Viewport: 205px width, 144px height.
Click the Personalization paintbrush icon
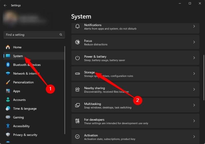[x=8, y=82]
